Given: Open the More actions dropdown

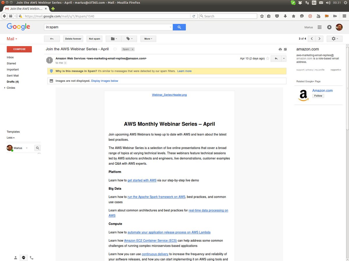Looking at the screenshot, I should [148, 39].
